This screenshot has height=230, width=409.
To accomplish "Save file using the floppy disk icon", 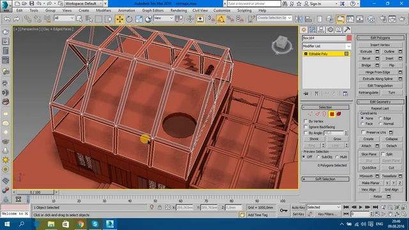I will tap(31, 3).
